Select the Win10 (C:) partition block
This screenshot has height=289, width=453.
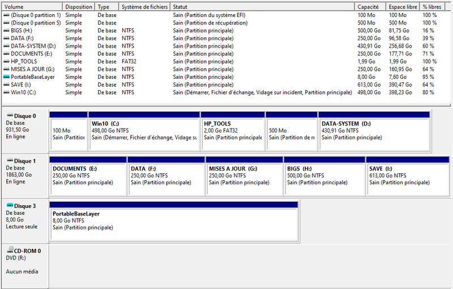point(143,130)
